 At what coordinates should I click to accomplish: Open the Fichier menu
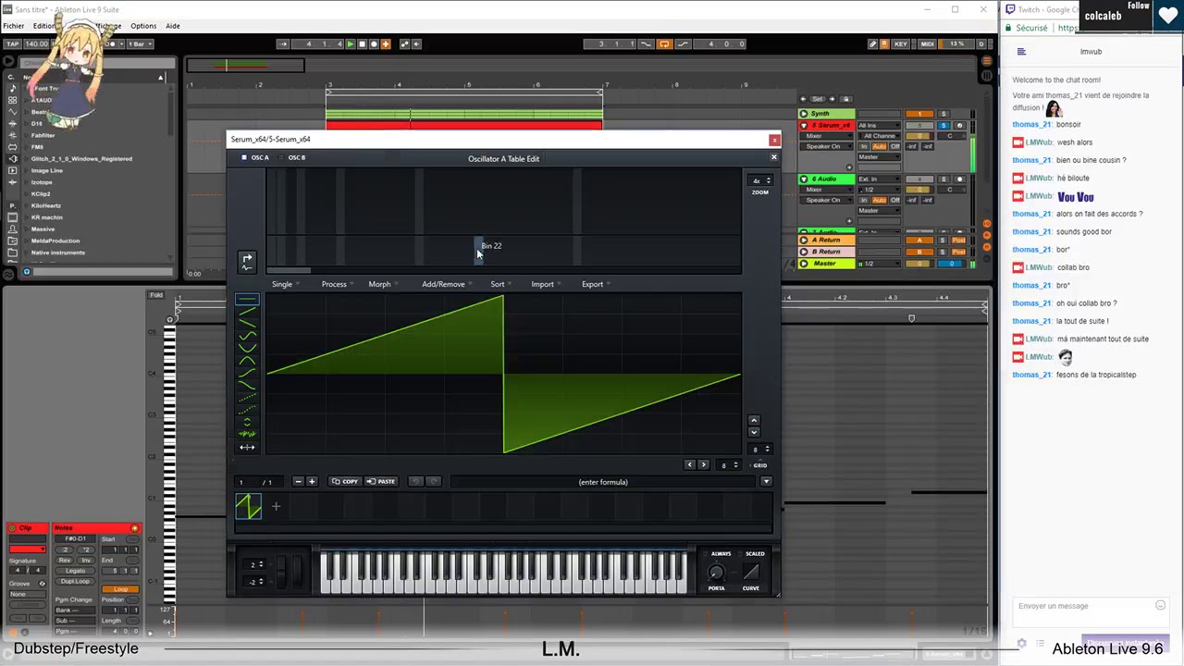click(14, 26)
